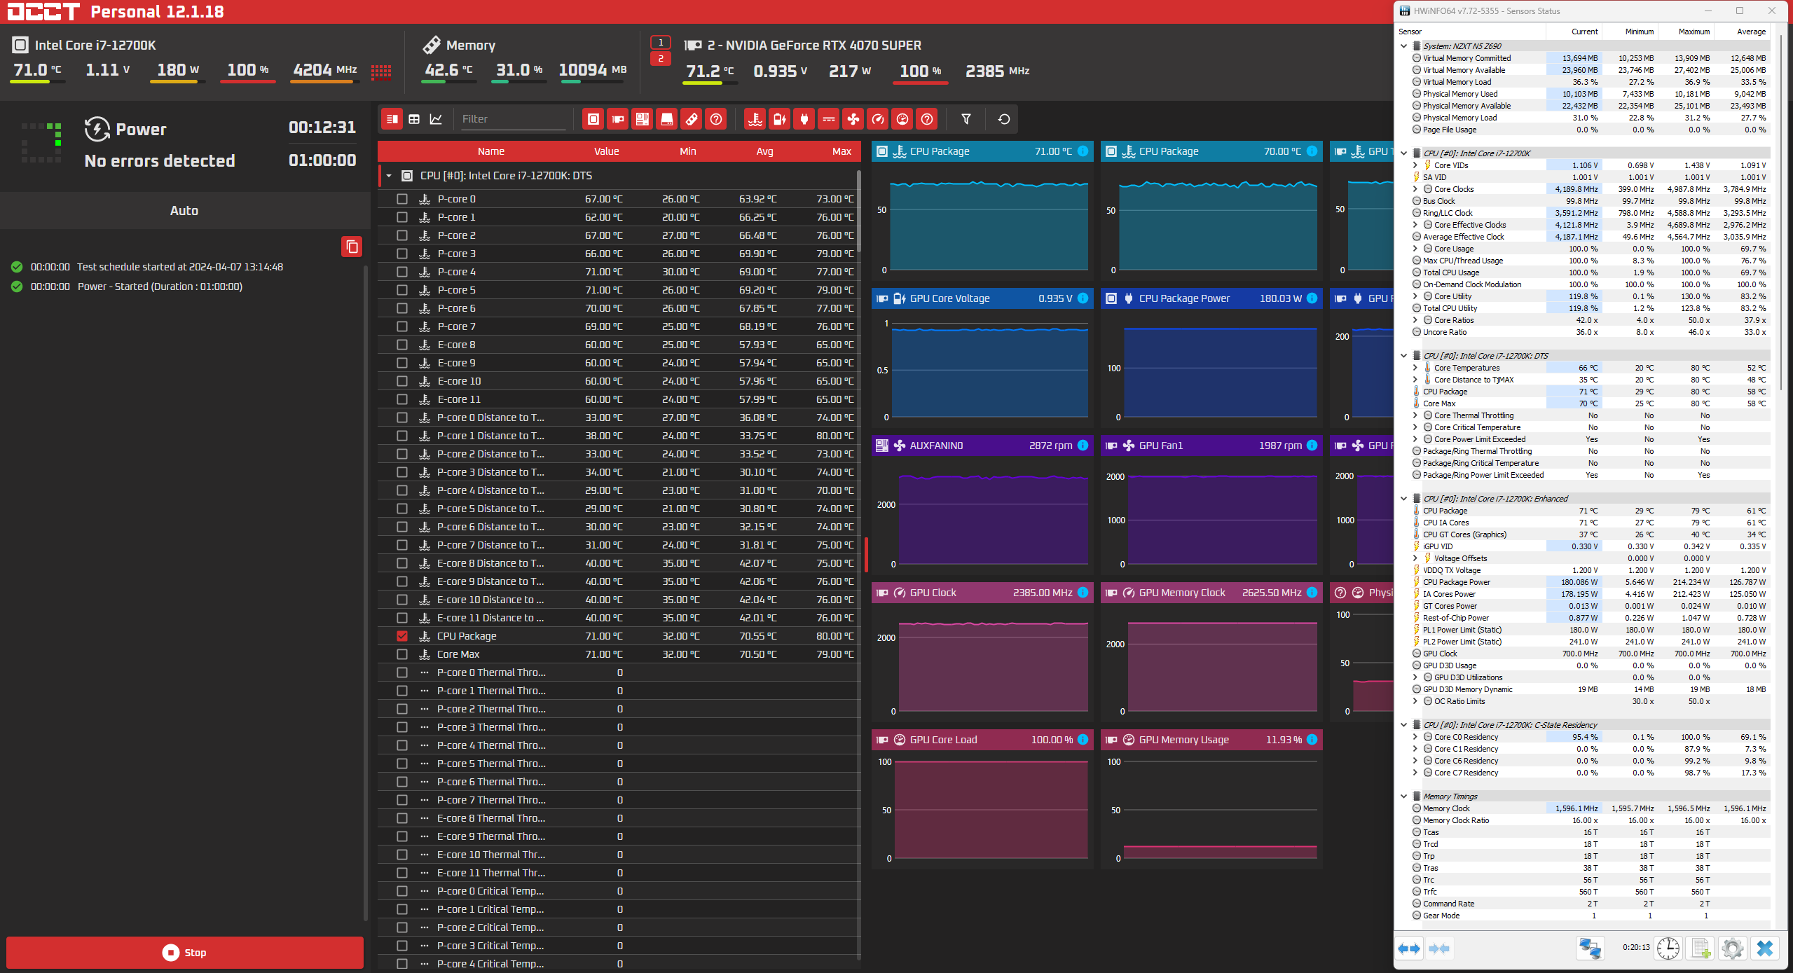Click the OCCT sensor table scrollbar
The image size is (1793, 973).
[x=858, y=210]
